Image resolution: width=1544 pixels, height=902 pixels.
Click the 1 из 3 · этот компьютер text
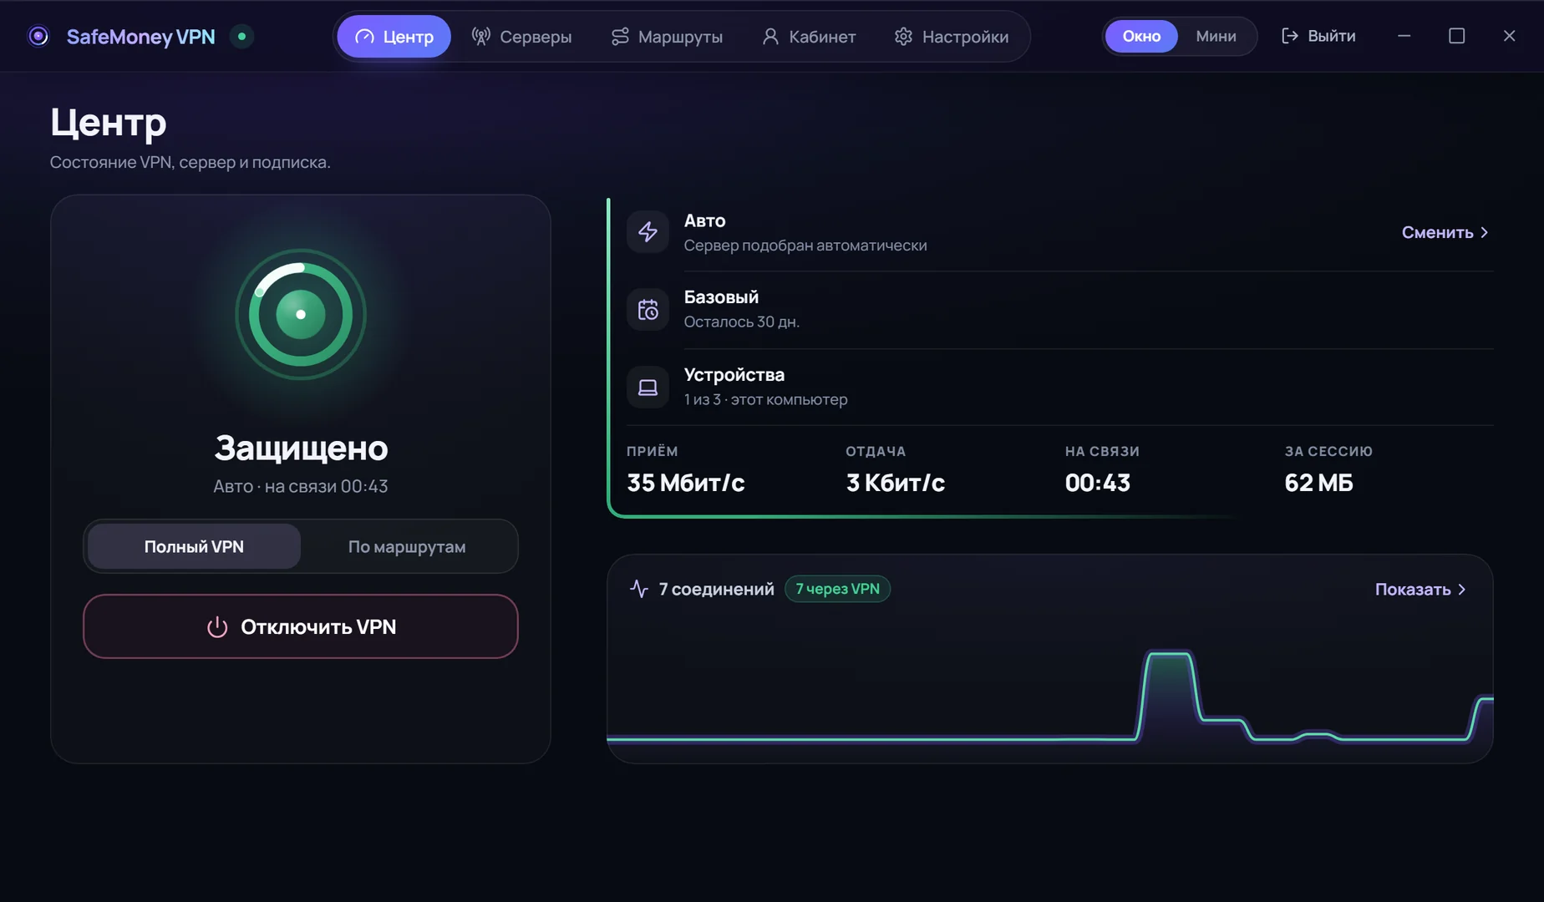coord(765,399)
